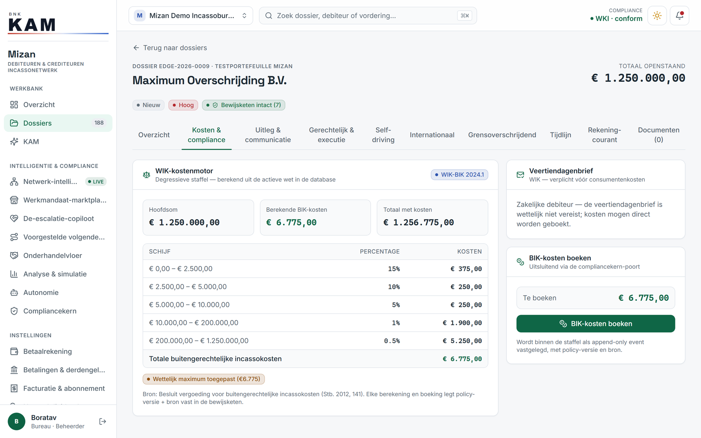Open the Grensoverschrijdend tab
The height and width of the screenshot is (438, 701).
tap(502, 135)
